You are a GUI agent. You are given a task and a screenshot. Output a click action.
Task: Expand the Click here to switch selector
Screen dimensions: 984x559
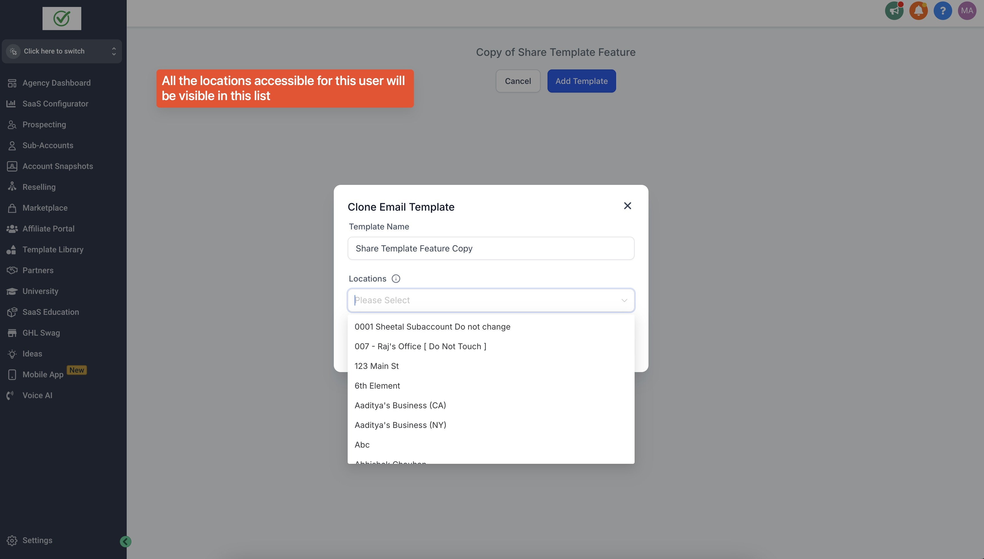62,51
